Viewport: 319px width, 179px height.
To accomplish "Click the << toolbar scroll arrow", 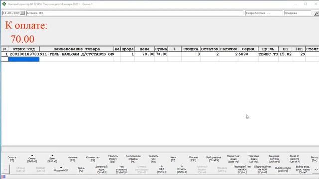I will [x=6, y=169].
